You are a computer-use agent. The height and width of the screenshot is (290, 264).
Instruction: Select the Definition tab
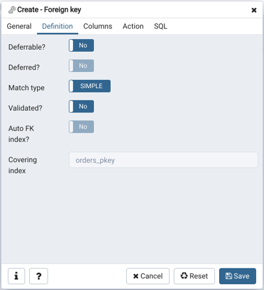(x=58, y=26)
